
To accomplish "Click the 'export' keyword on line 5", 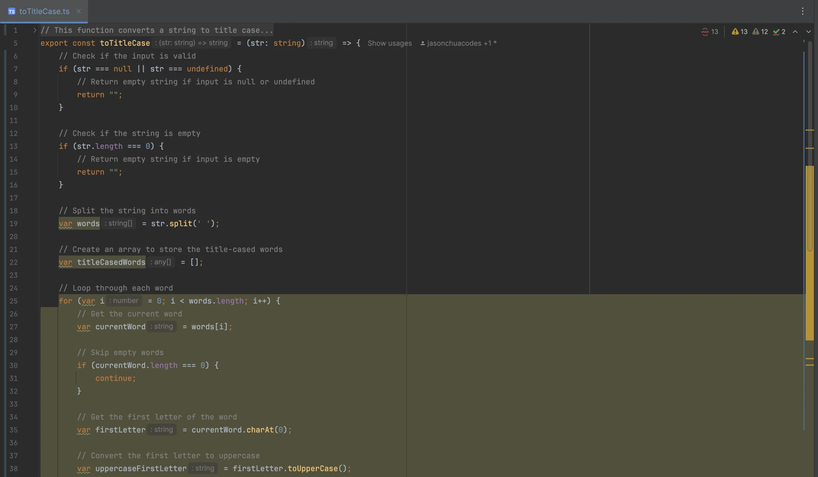I will [x=54, y=43].
